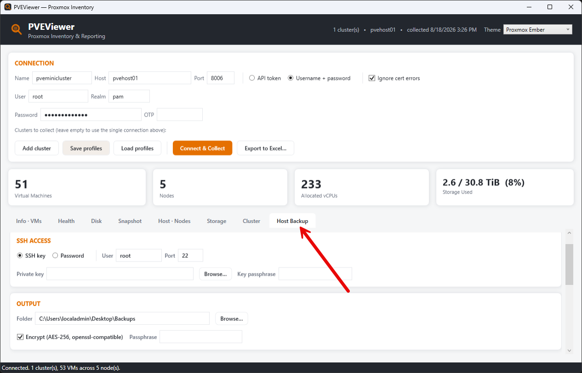Click the backup panel scrollbar thumb
582x373 pixels.
click(569, 264)
